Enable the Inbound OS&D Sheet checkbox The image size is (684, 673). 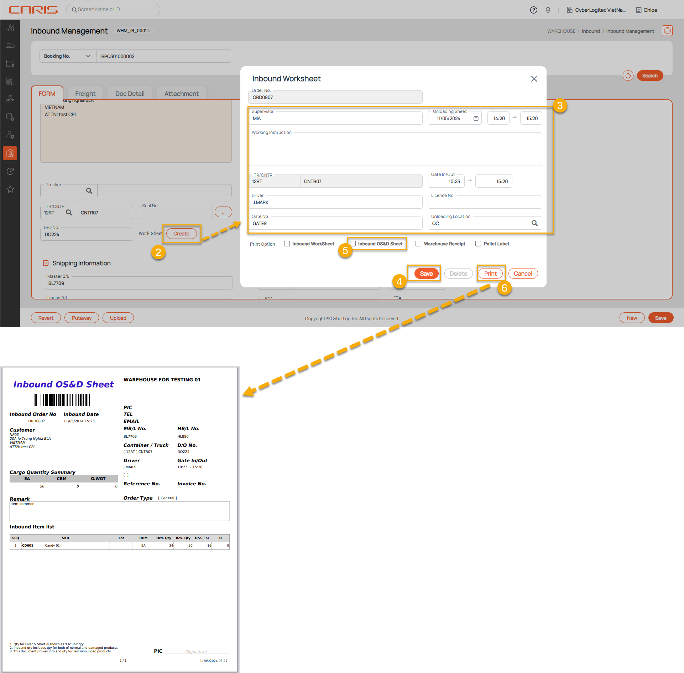tap(353, 244)
